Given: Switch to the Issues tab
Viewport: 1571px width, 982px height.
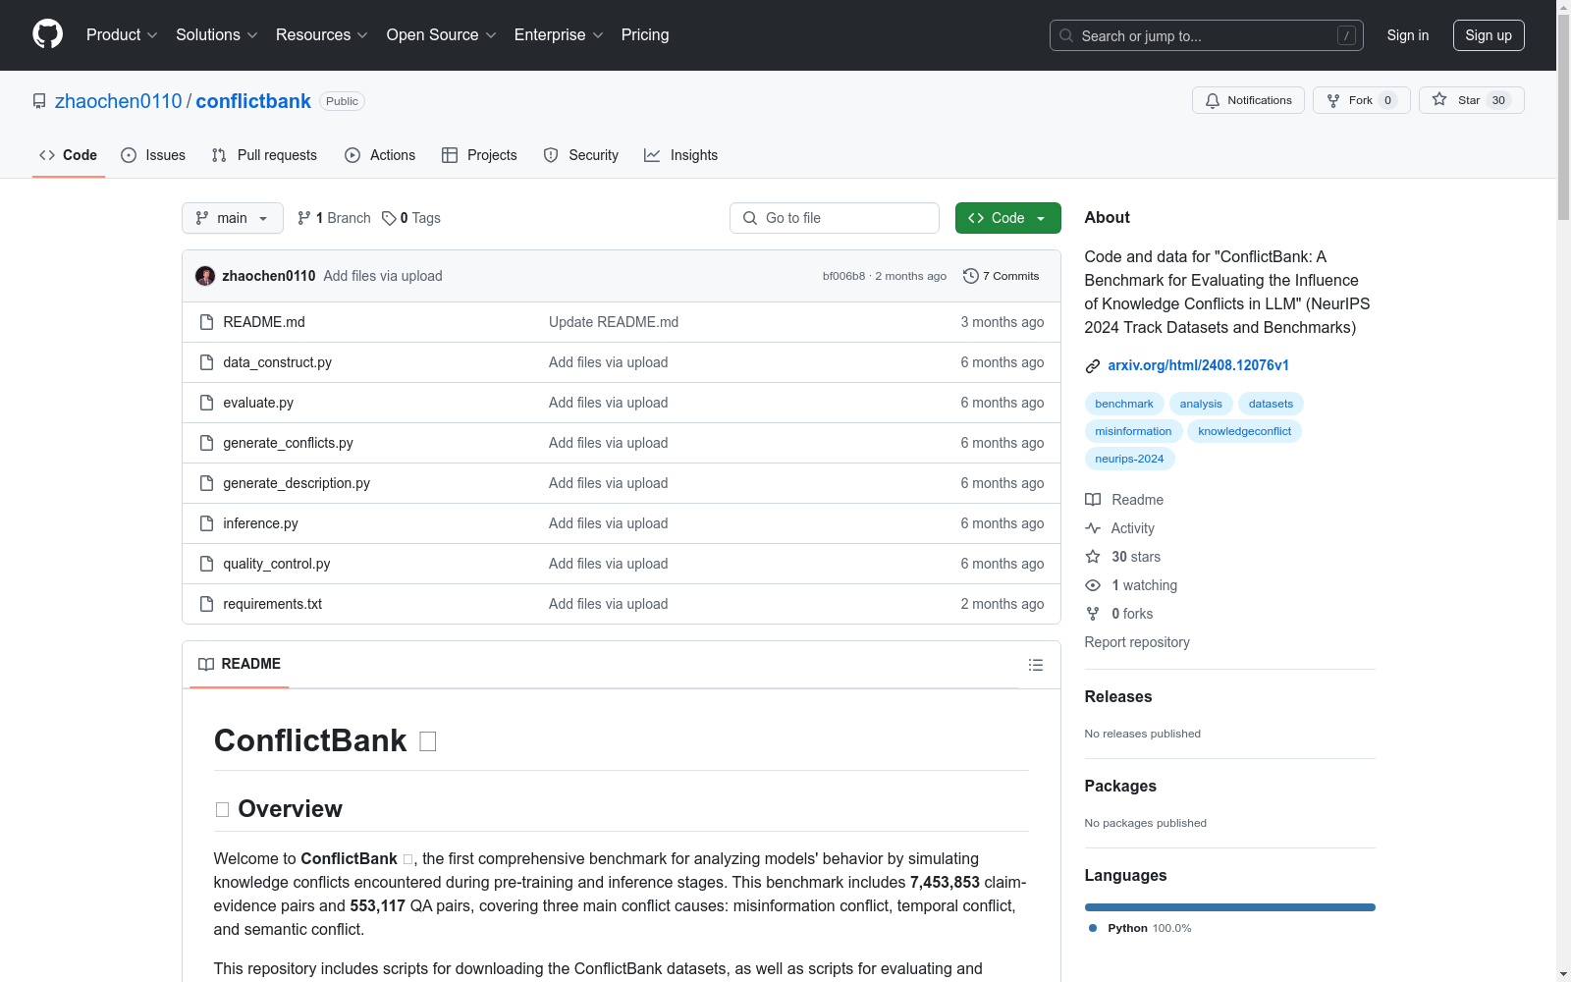Looking at the screenshot, I should pyautogui.click(x=153, y=155).
